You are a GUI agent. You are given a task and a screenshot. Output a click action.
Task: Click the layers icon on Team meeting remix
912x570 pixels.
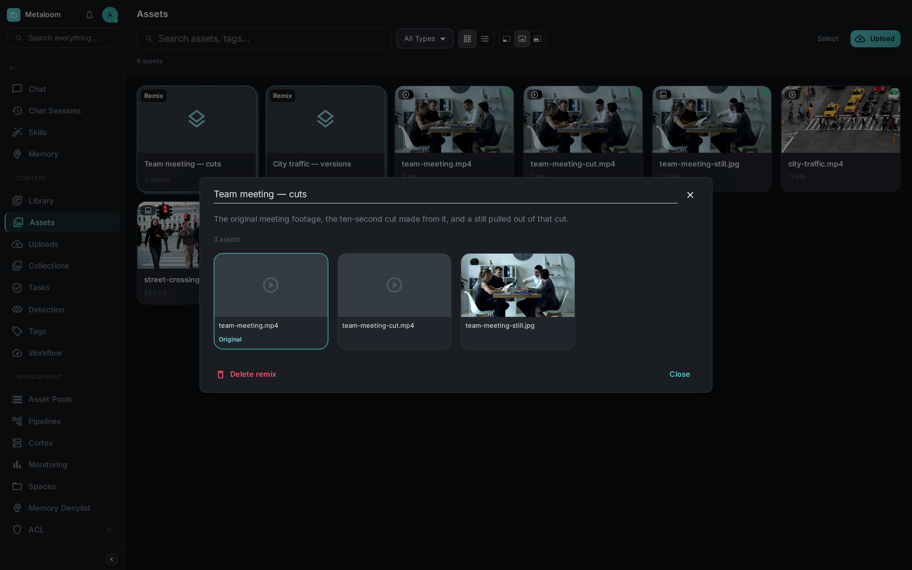click(x=197, y=119)
